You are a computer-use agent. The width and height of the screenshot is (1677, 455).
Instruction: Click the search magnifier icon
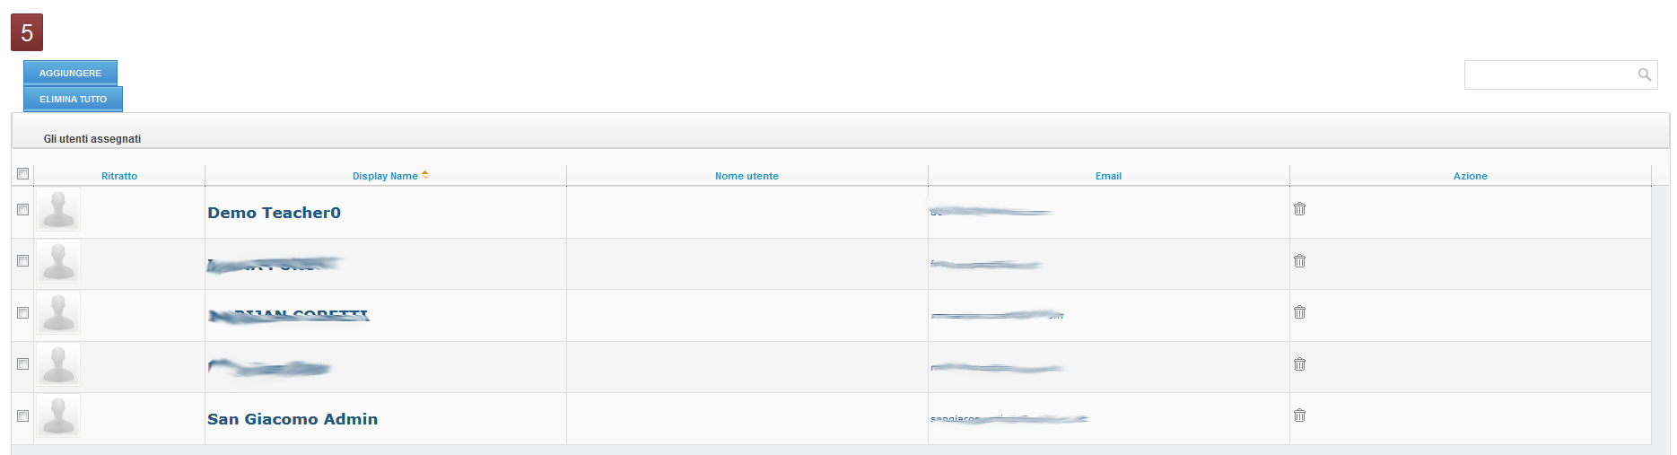coord(1644,75)
